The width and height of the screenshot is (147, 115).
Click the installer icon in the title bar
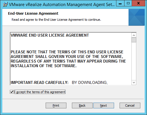pyautogui.click(x=5, y=5)
